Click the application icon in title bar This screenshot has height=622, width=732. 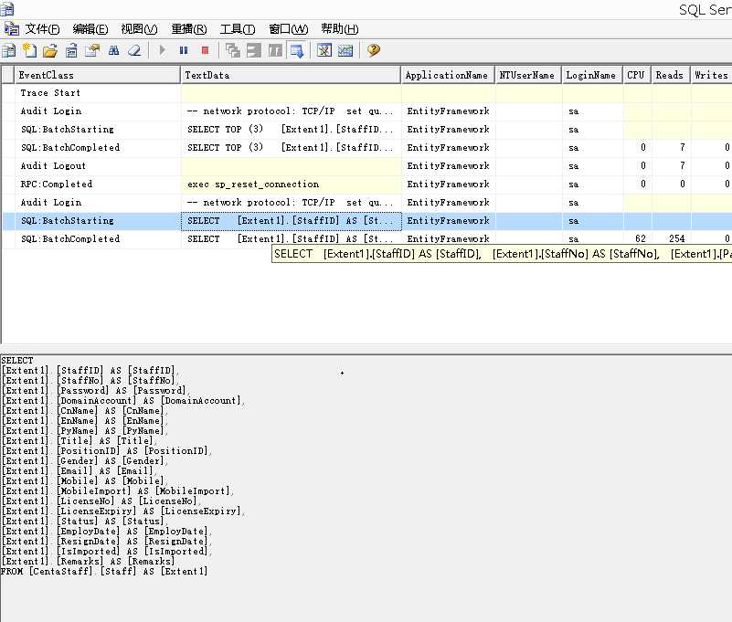click(7, 9)
